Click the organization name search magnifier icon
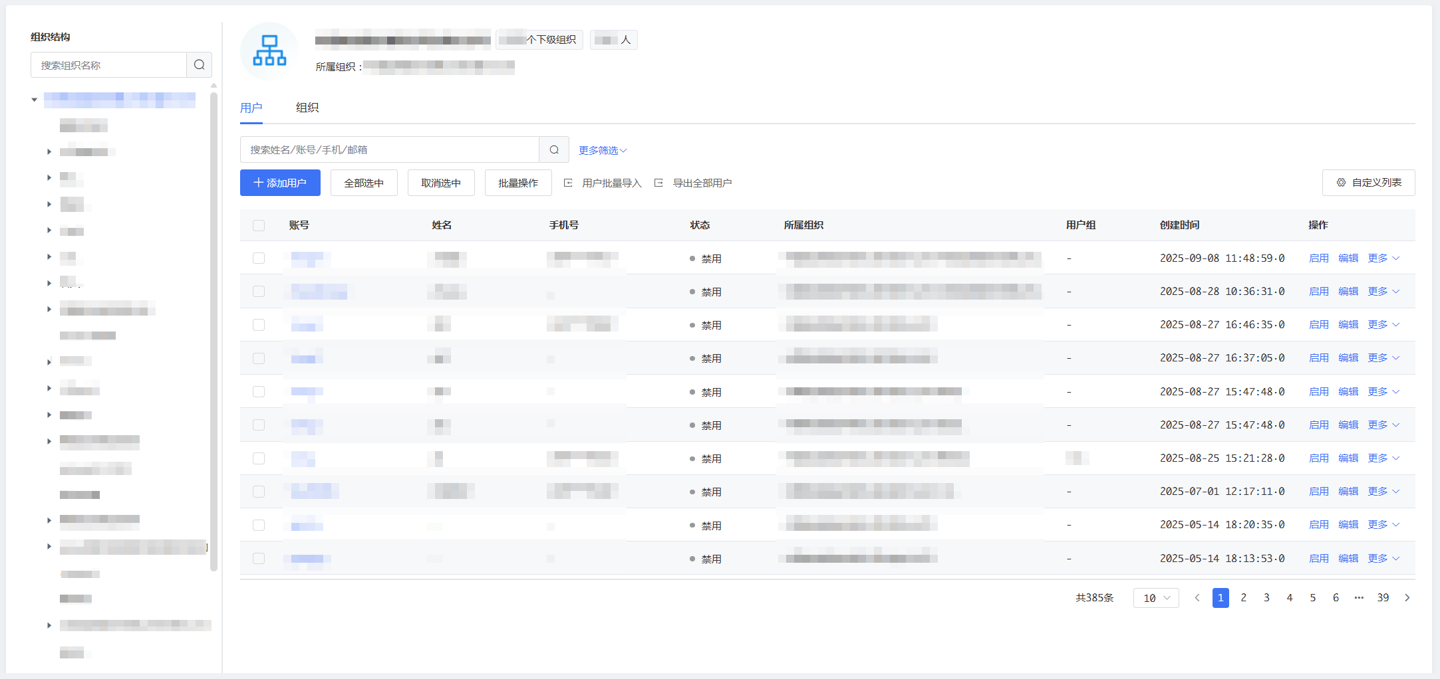The width and height of the screenshot is (1440, 679). click(x=199, y=65)
